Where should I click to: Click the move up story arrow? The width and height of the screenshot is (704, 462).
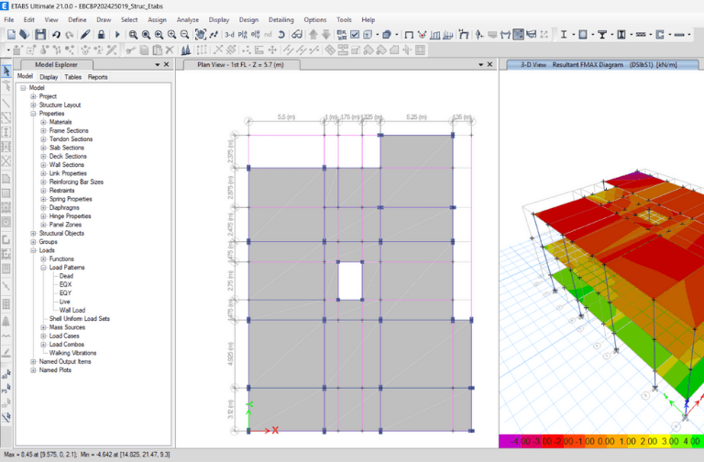tap(314, 35)
